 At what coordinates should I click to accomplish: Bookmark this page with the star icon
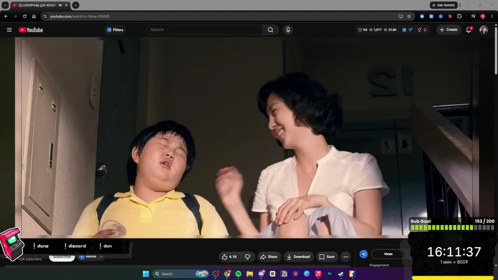click(409, 16)
